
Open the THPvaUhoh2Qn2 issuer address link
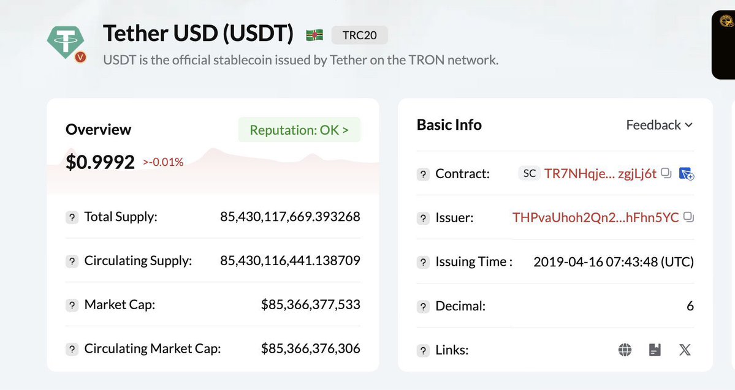(595, 217)
